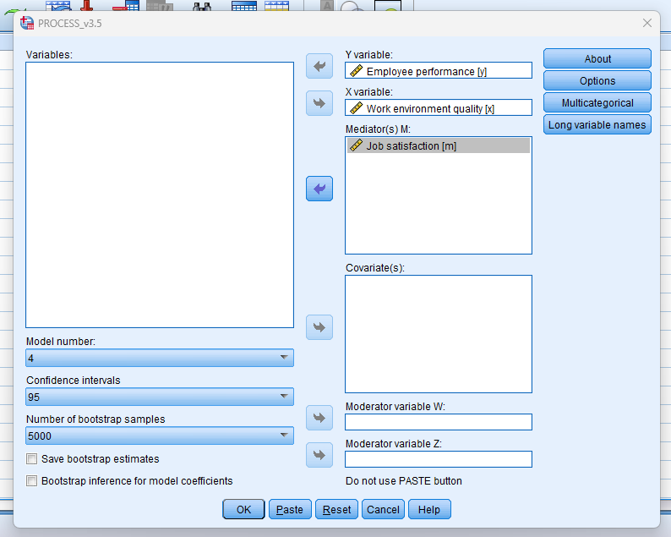
Task: Open the Number of bootstrap samples dropdown
Action: click(160, 436)
